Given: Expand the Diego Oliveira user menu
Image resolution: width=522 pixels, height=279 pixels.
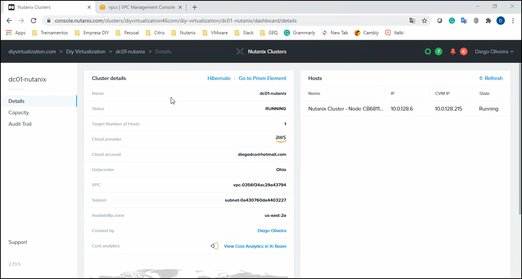Looking at the screenshot, I should pyautogui.click(x=494, y=51).
